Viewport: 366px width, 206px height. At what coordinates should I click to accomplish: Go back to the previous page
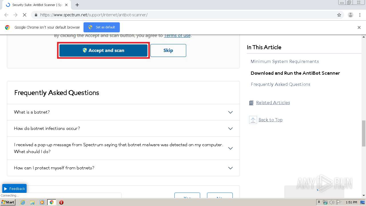pyautogui.click(x=6, y=15)
